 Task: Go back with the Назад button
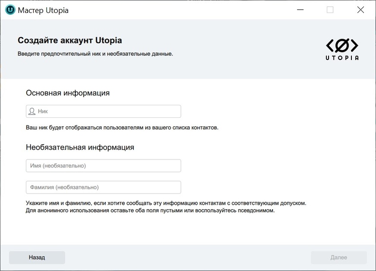point(37,258)
